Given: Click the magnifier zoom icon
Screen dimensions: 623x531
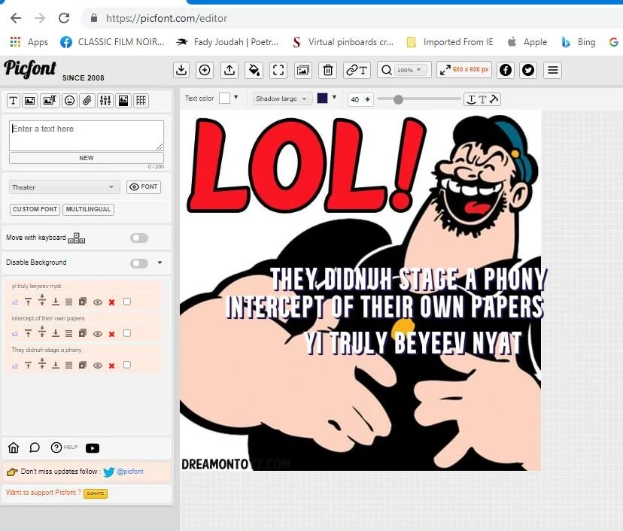Looking at the screenshot, I should coord(386,70).
